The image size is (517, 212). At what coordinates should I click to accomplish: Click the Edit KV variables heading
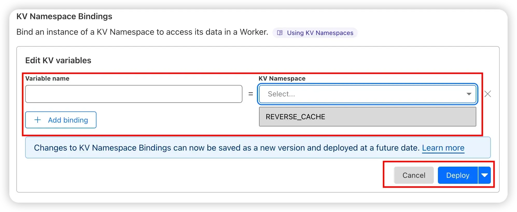tap(58, 60)
